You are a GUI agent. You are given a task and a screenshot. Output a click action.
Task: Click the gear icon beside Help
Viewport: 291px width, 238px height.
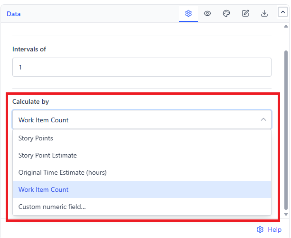[x=260, y=229]
